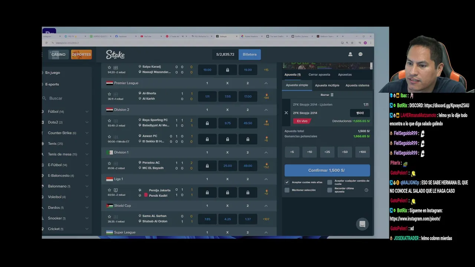This screenshot has height=267, width=475.
Task: Enable Recordar última apuesta checkbox
Action: pyautogui.click(x=330, y=190)
